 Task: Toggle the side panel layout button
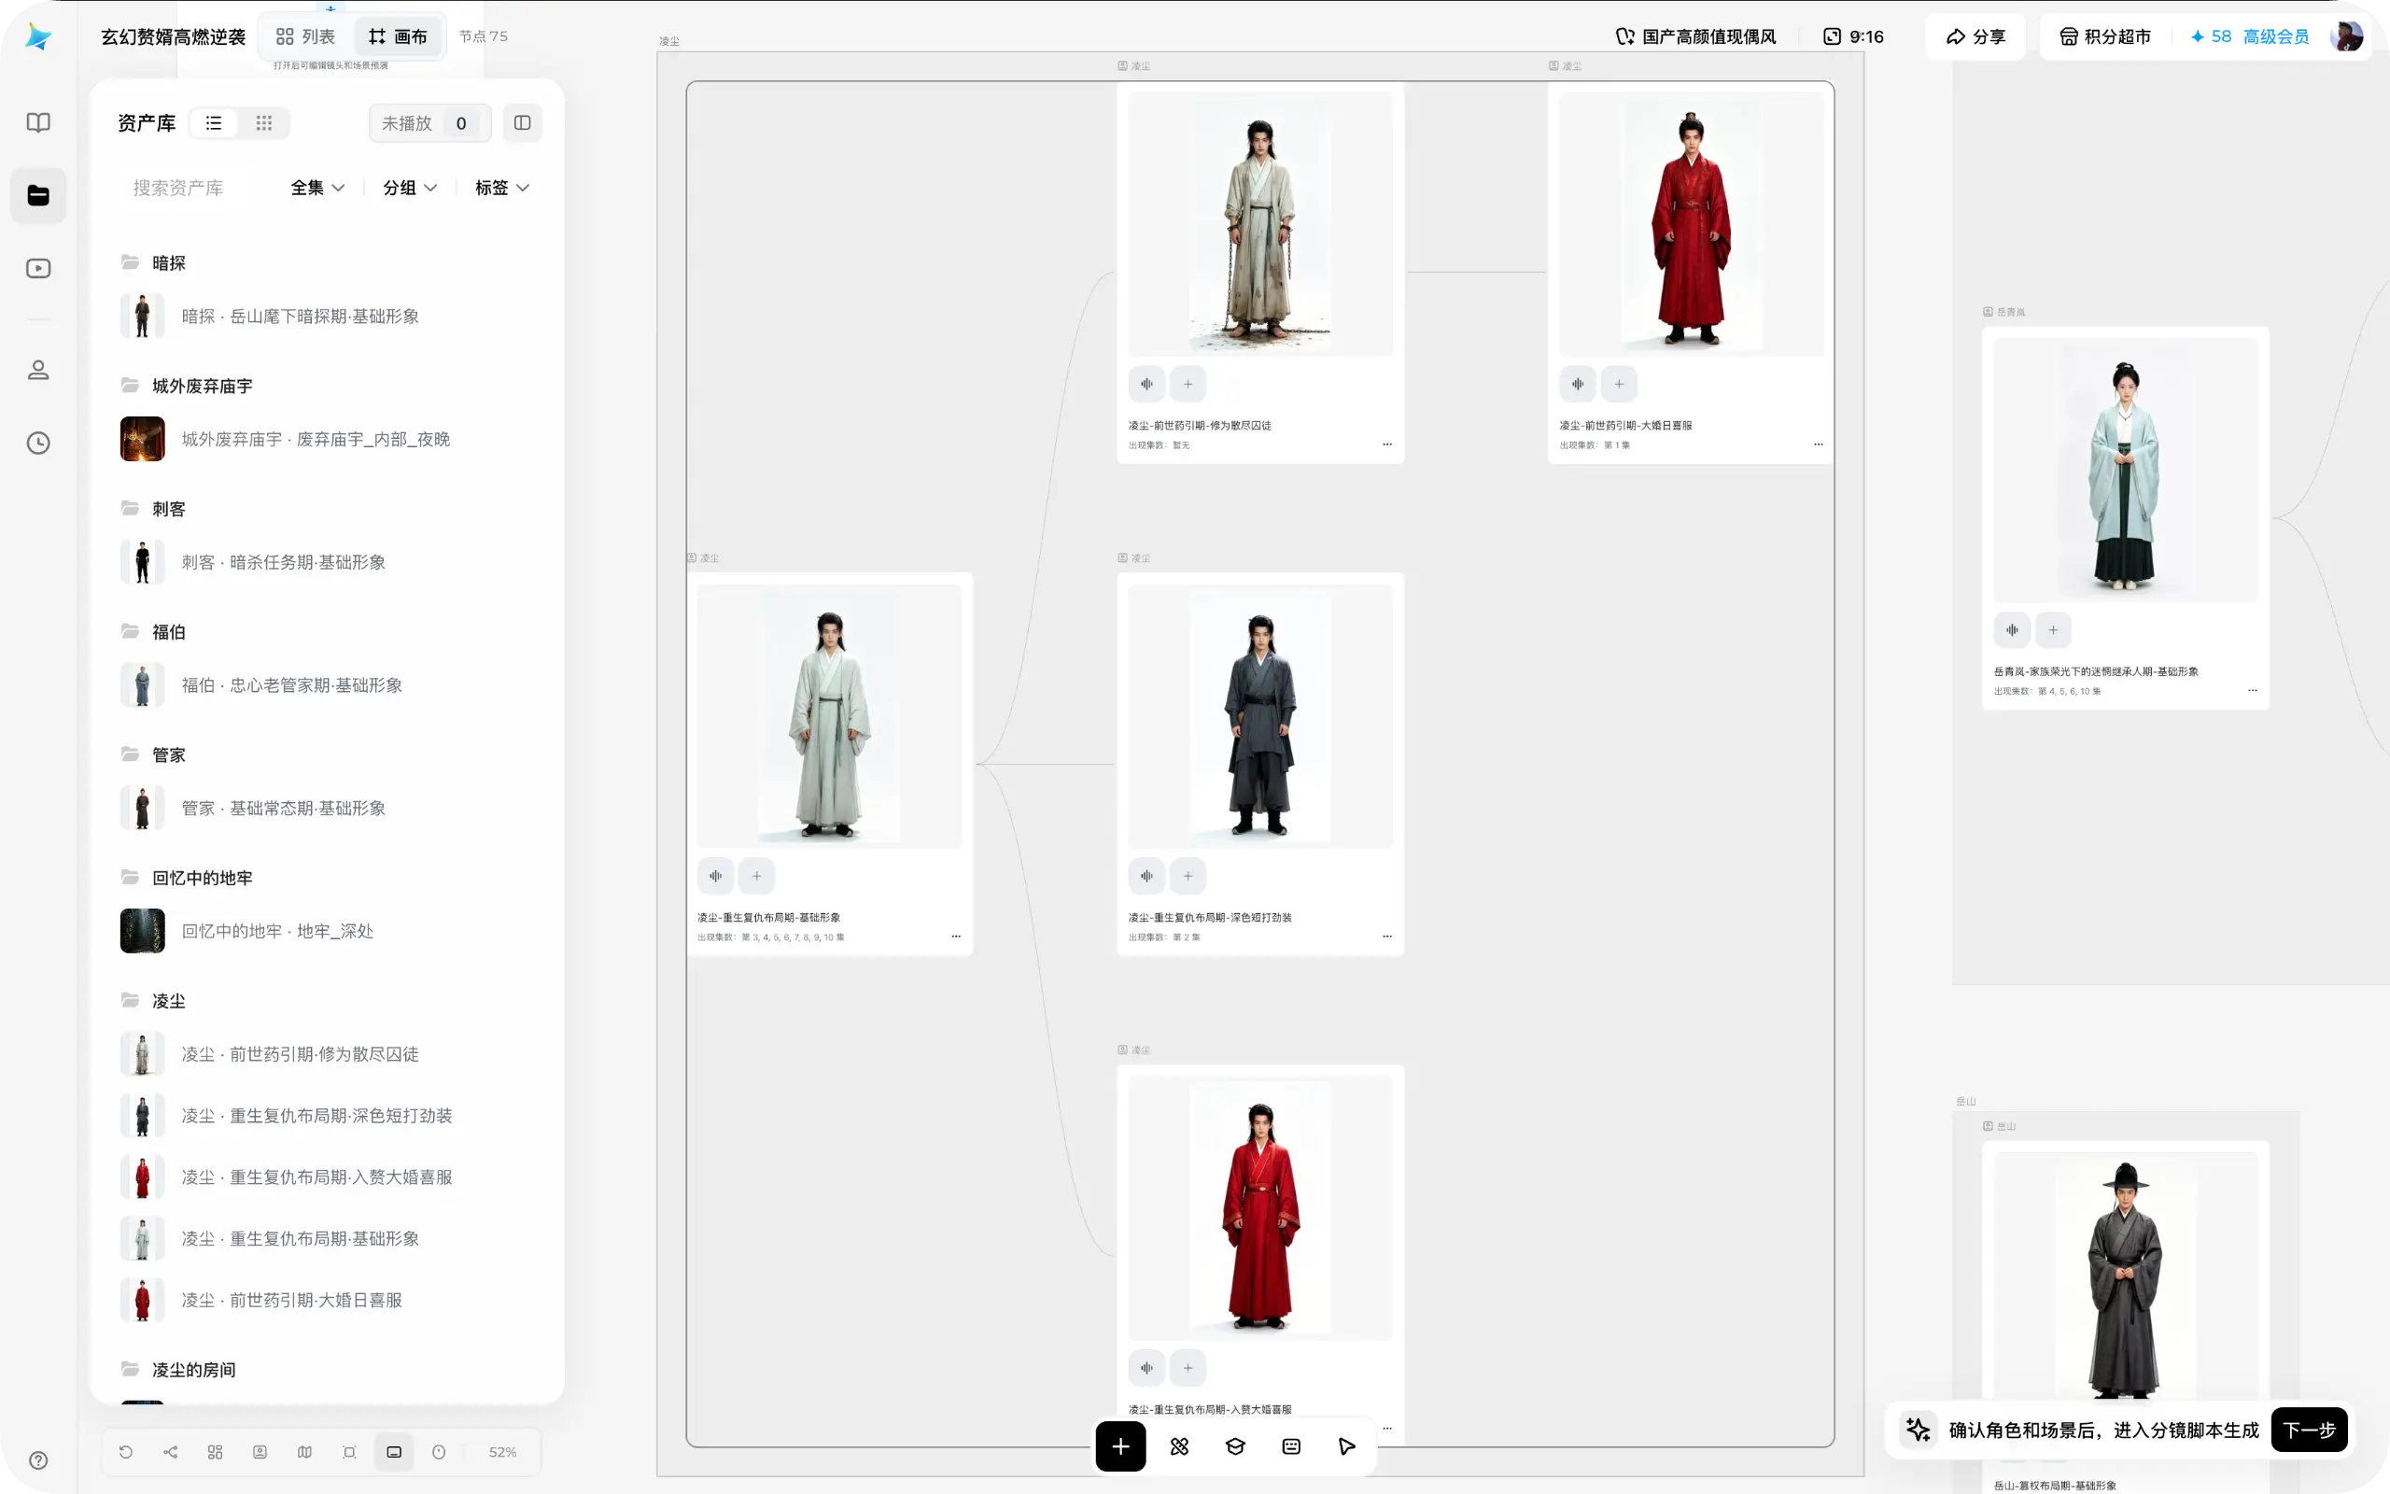523,122
